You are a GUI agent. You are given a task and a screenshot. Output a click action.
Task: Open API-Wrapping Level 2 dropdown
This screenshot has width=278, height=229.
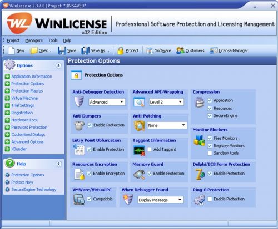pos(166,102)
